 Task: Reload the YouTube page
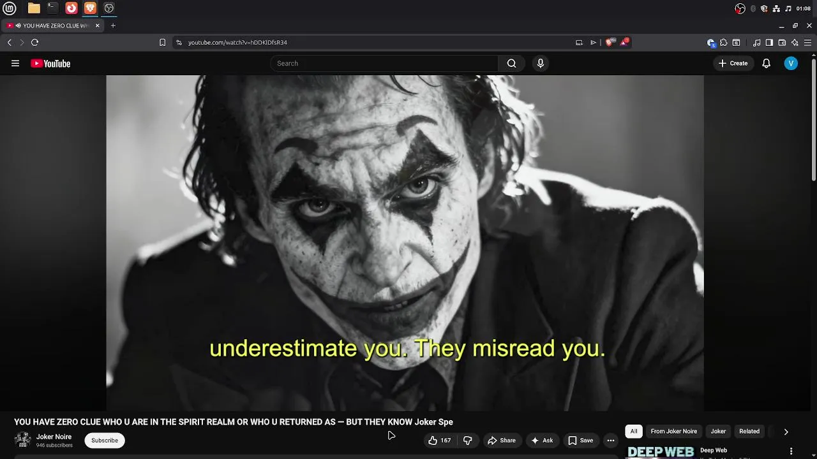tap(34, 42)
